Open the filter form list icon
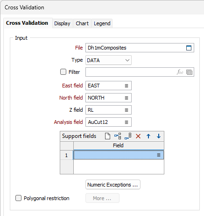204x216 pixels. (189, 72)
